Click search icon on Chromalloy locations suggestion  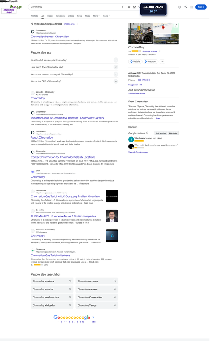70,281
